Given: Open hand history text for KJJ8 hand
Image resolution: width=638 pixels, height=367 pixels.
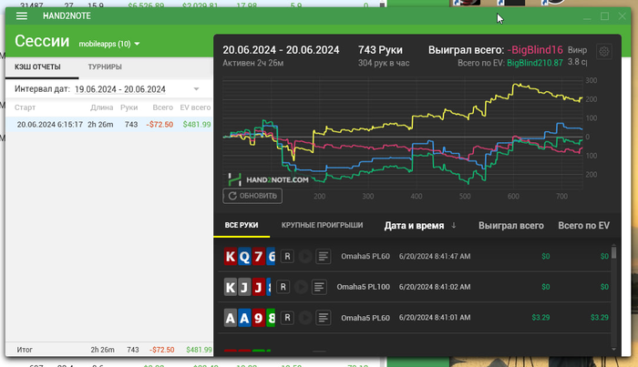Looking at the screenshot, I should point(319,287).
